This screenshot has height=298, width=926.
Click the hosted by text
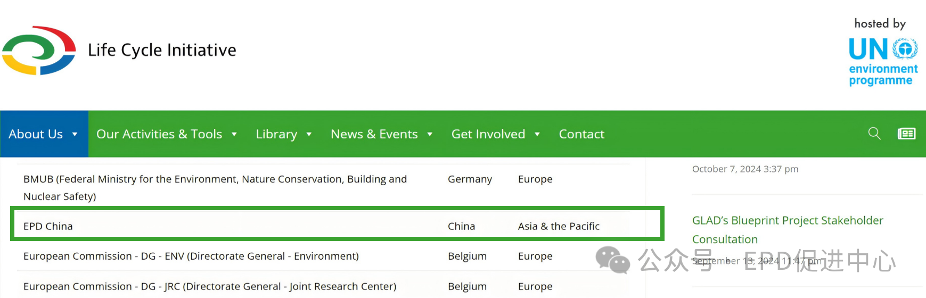click(x=880, y=23)
